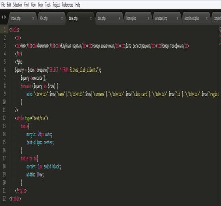This screenshot has width=221, height=206.
Task: Open the Find menu
Action: pos(26,5)
